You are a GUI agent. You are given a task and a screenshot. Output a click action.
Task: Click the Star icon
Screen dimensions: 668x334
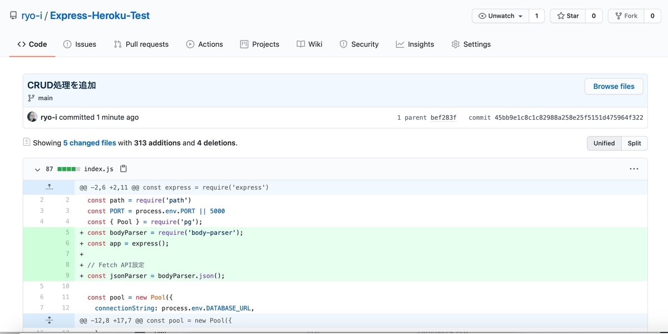tap(561, 16)
